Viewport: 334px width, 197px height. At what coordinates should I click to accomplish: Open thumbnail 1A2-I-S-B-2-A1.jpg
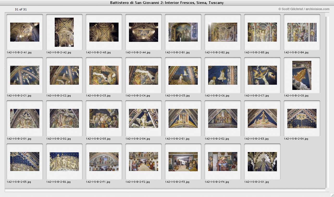tap(25, 32)
